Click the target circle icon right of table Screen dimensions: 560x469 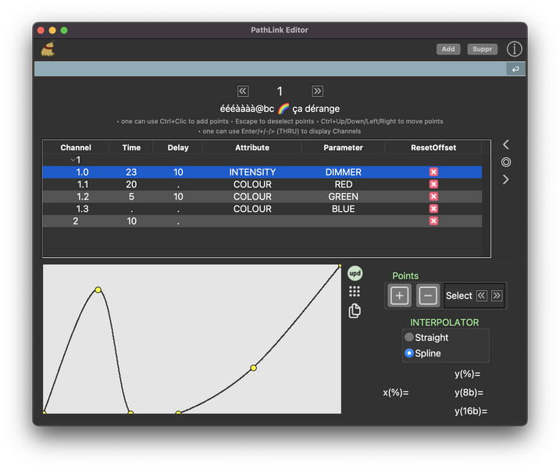coord(506,162)
